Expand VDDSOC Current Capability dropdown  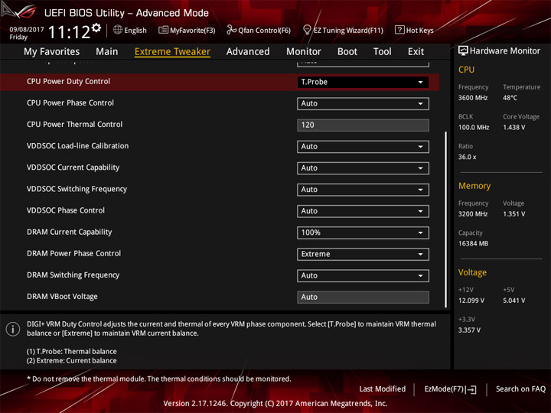(363, 167)
